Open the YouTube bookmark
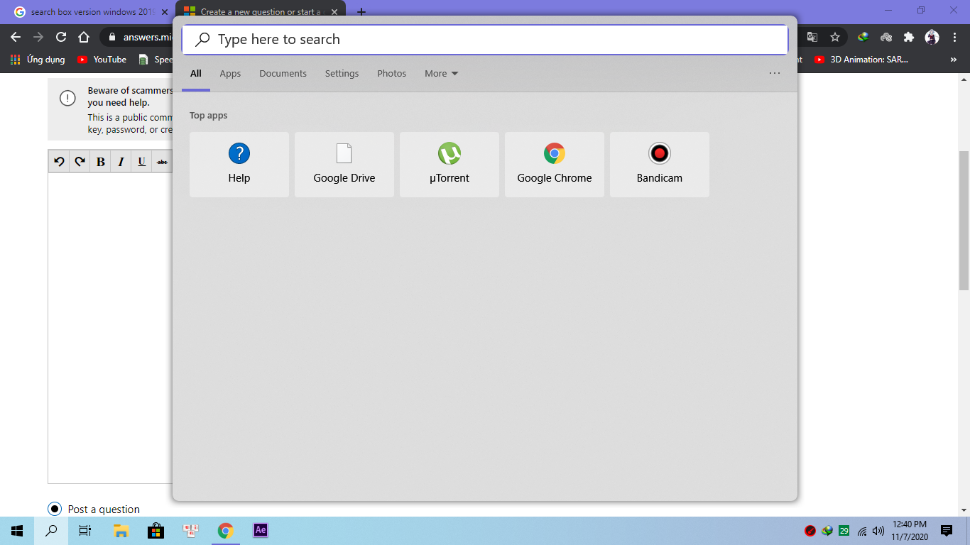 [x=102, y=60]
